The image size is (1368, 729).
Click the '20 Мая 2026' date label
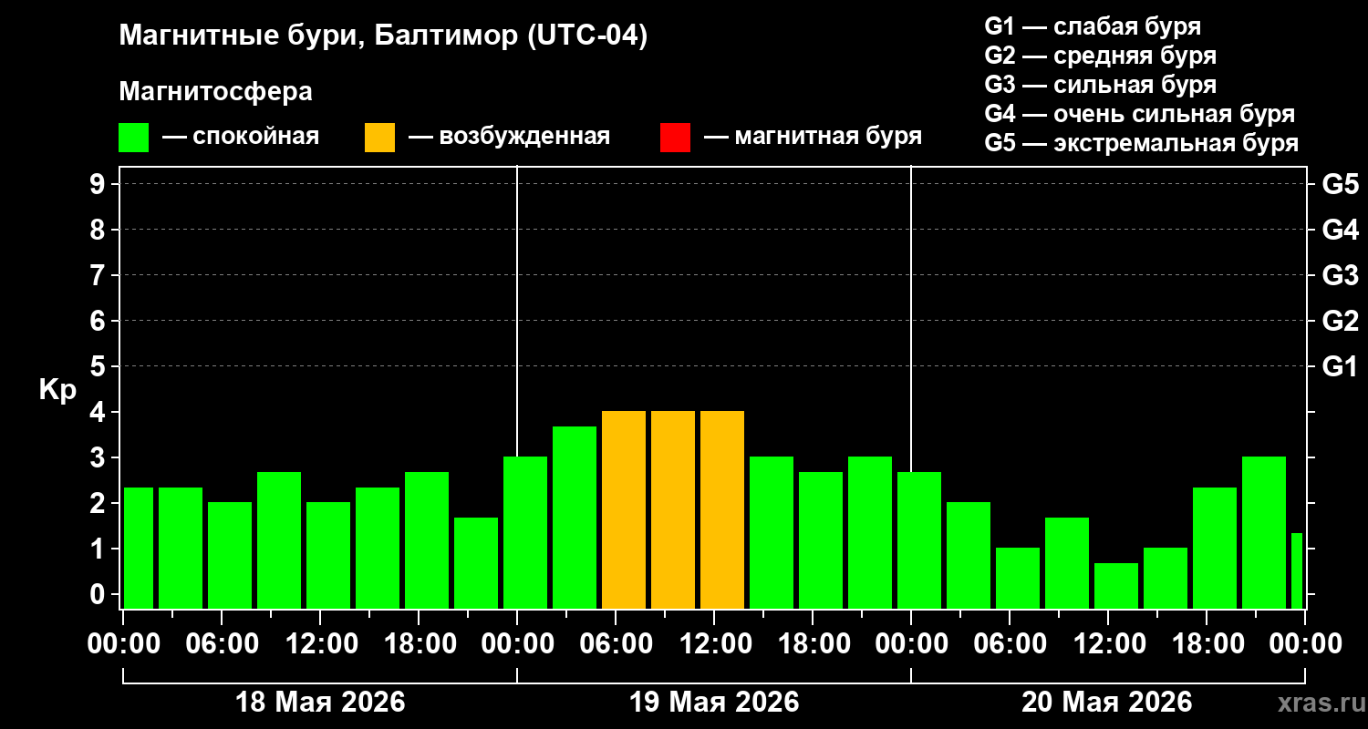[x=1106, y=702]
